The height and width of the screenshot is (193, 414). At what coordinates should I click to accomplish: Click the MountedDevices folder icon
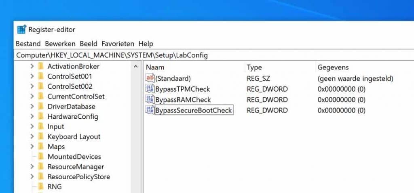(41, 156)
